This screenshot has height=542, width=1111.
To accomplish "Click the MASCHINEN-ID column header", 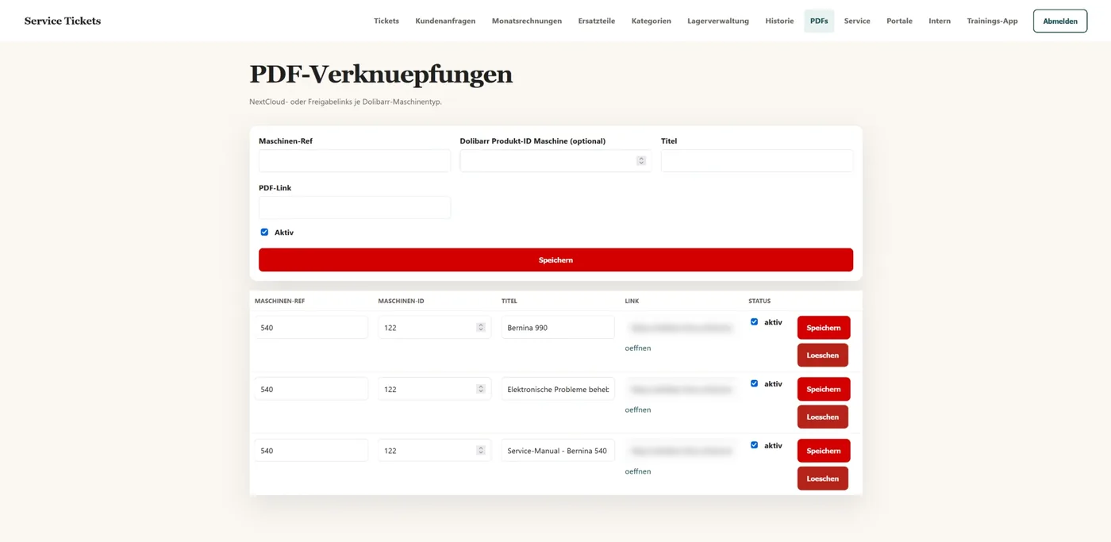I will (402, 302).
